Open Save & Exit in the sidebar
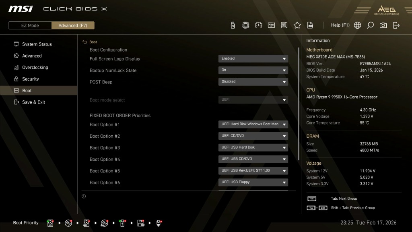Screen dimensions: 412x232 click(x=39, y=102)
